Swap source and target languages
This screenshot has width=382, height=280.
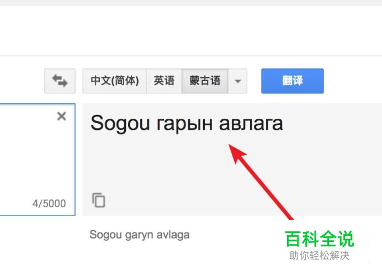click(60, 81)
